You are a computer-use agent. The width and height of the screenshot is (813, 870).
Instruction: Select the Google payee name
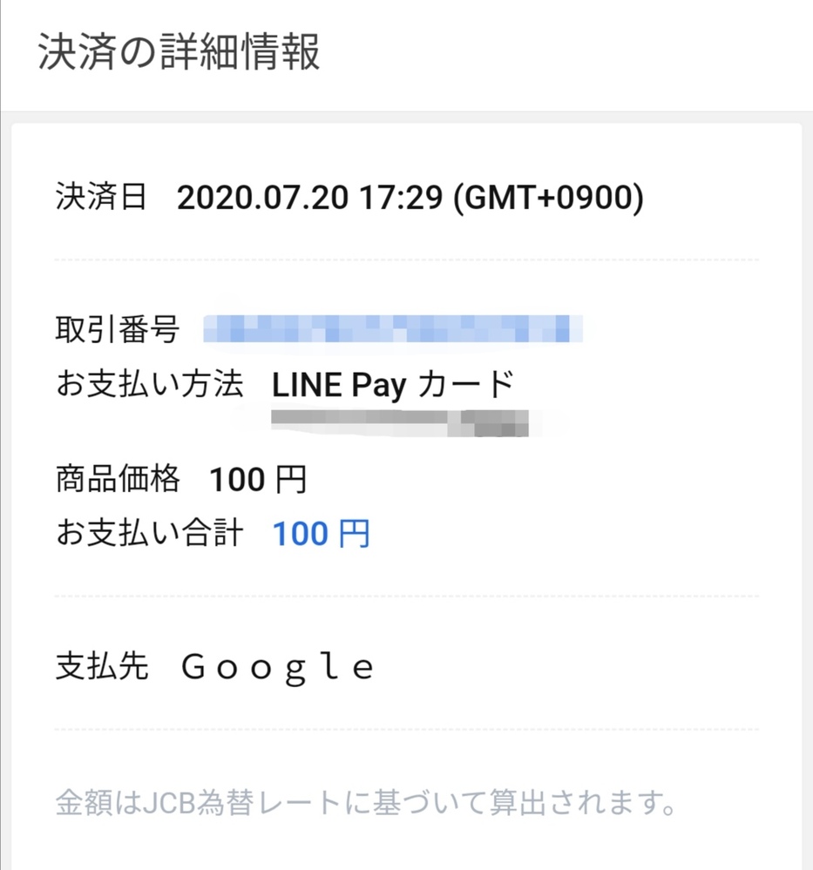[x=278, y=668]
